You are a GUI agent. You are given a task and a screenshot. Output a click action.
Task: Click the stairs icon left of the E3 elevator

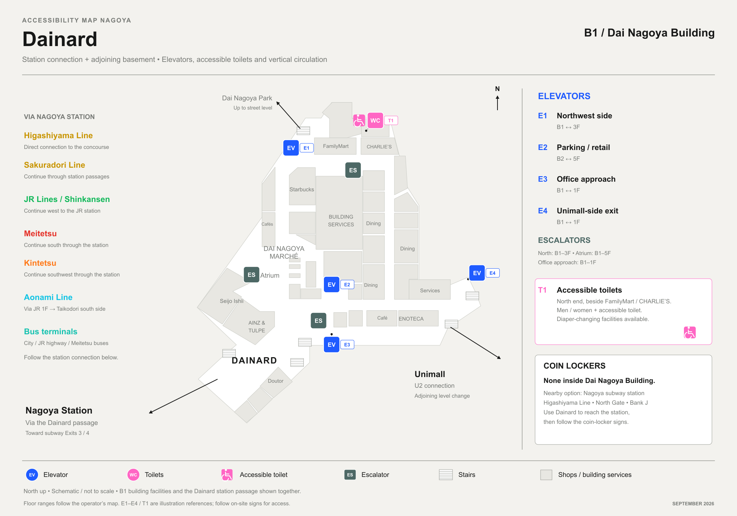pos(305,342)
